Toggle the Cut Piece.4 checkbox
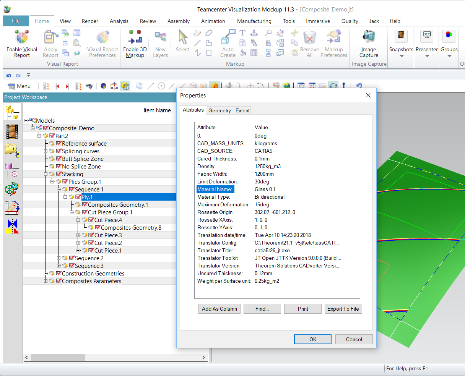The width and height of the screenshot is (465, 376). click(x=91, y=220)
